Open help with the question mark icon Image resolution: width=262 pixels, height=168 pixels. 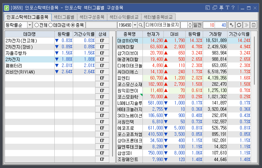click(233, 8)
